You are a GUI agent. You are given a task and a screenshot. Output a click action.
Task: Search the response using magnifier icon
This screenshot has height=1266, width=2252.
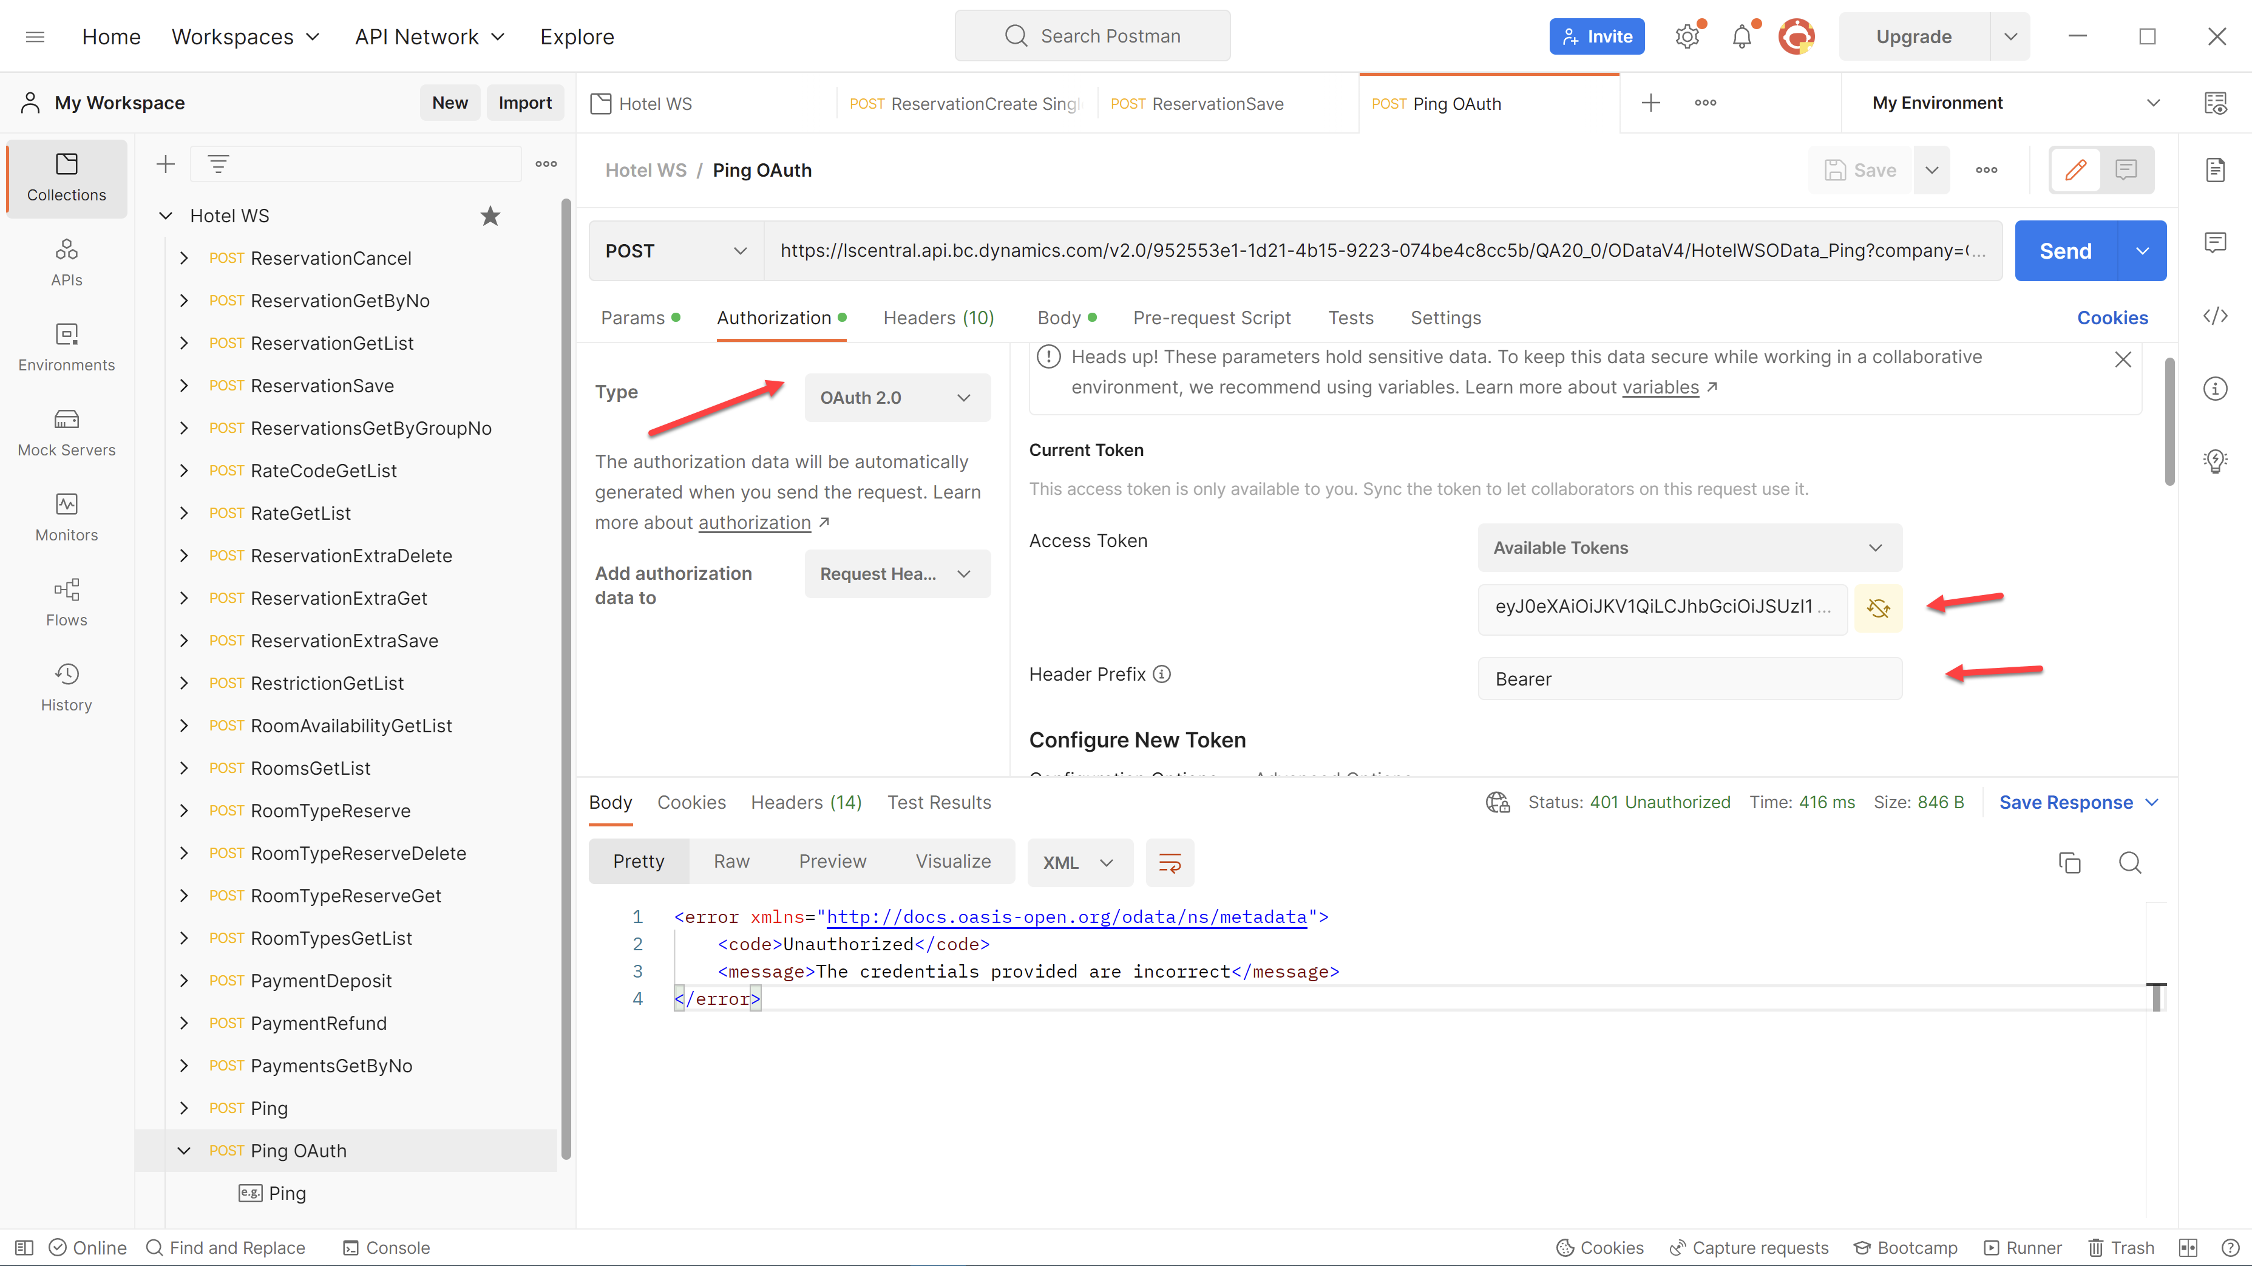tap(2129, 863)
